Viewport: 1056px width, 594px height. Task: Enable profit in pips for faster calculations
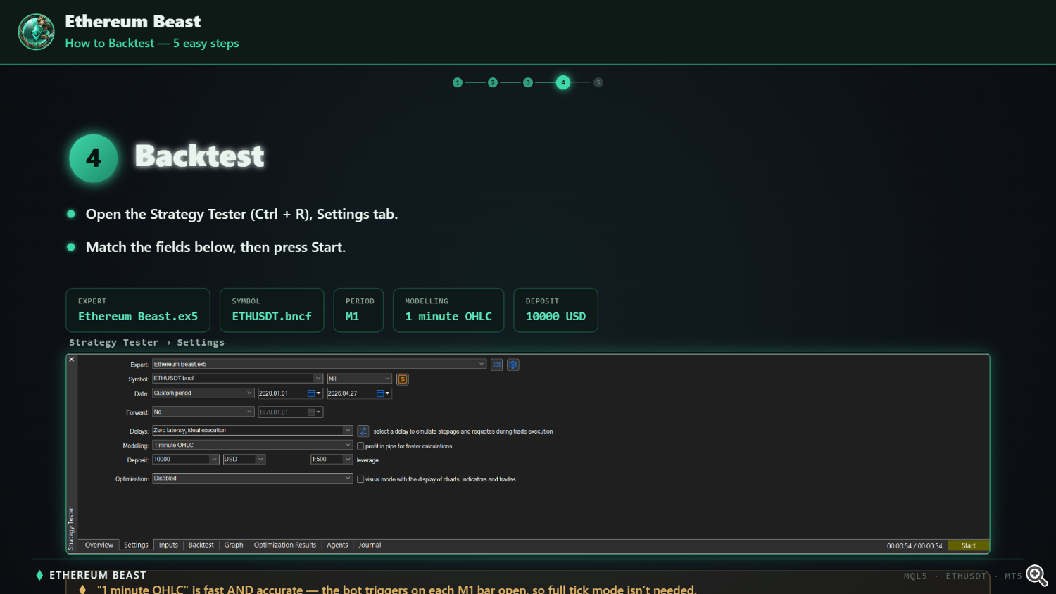click(x=360, y=446)
